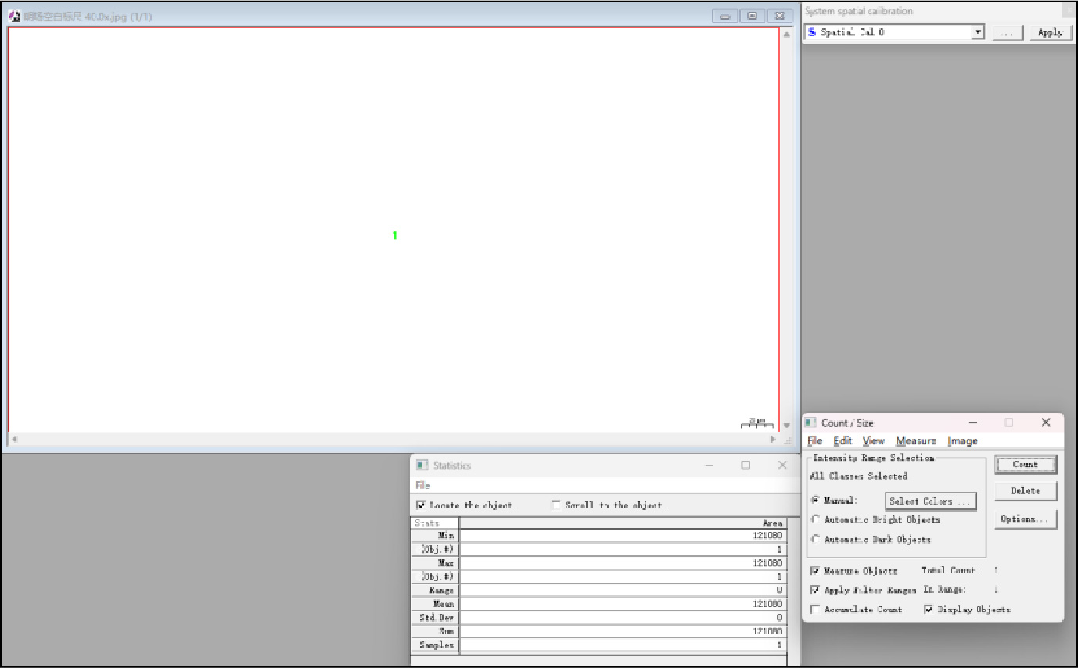Toggle the Display Objects checkbox
The height and width of the screenshot is (668, 1078).
929,610
